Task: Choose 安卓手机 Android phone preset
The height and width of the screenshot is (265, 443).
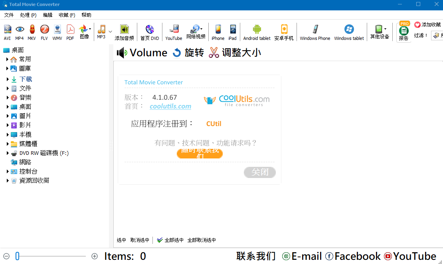Action: click(284, 32)
